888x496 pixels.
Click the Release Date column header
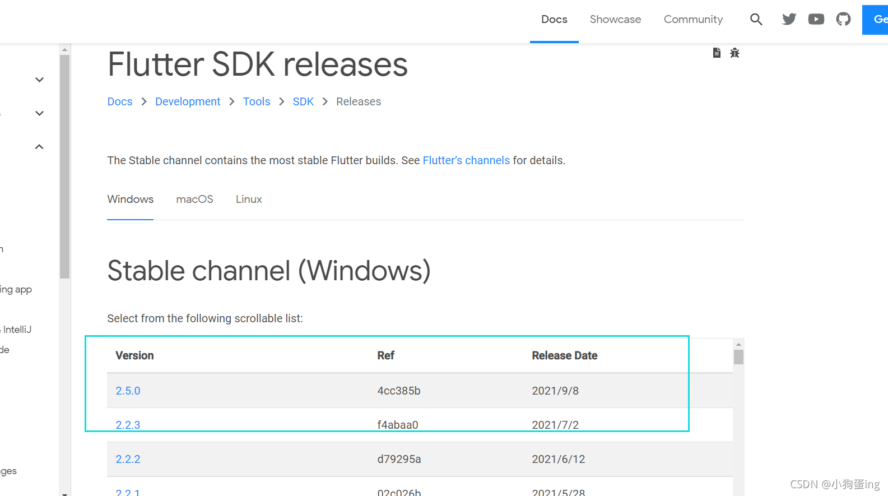pyautogui.click(x=564, y=355)
